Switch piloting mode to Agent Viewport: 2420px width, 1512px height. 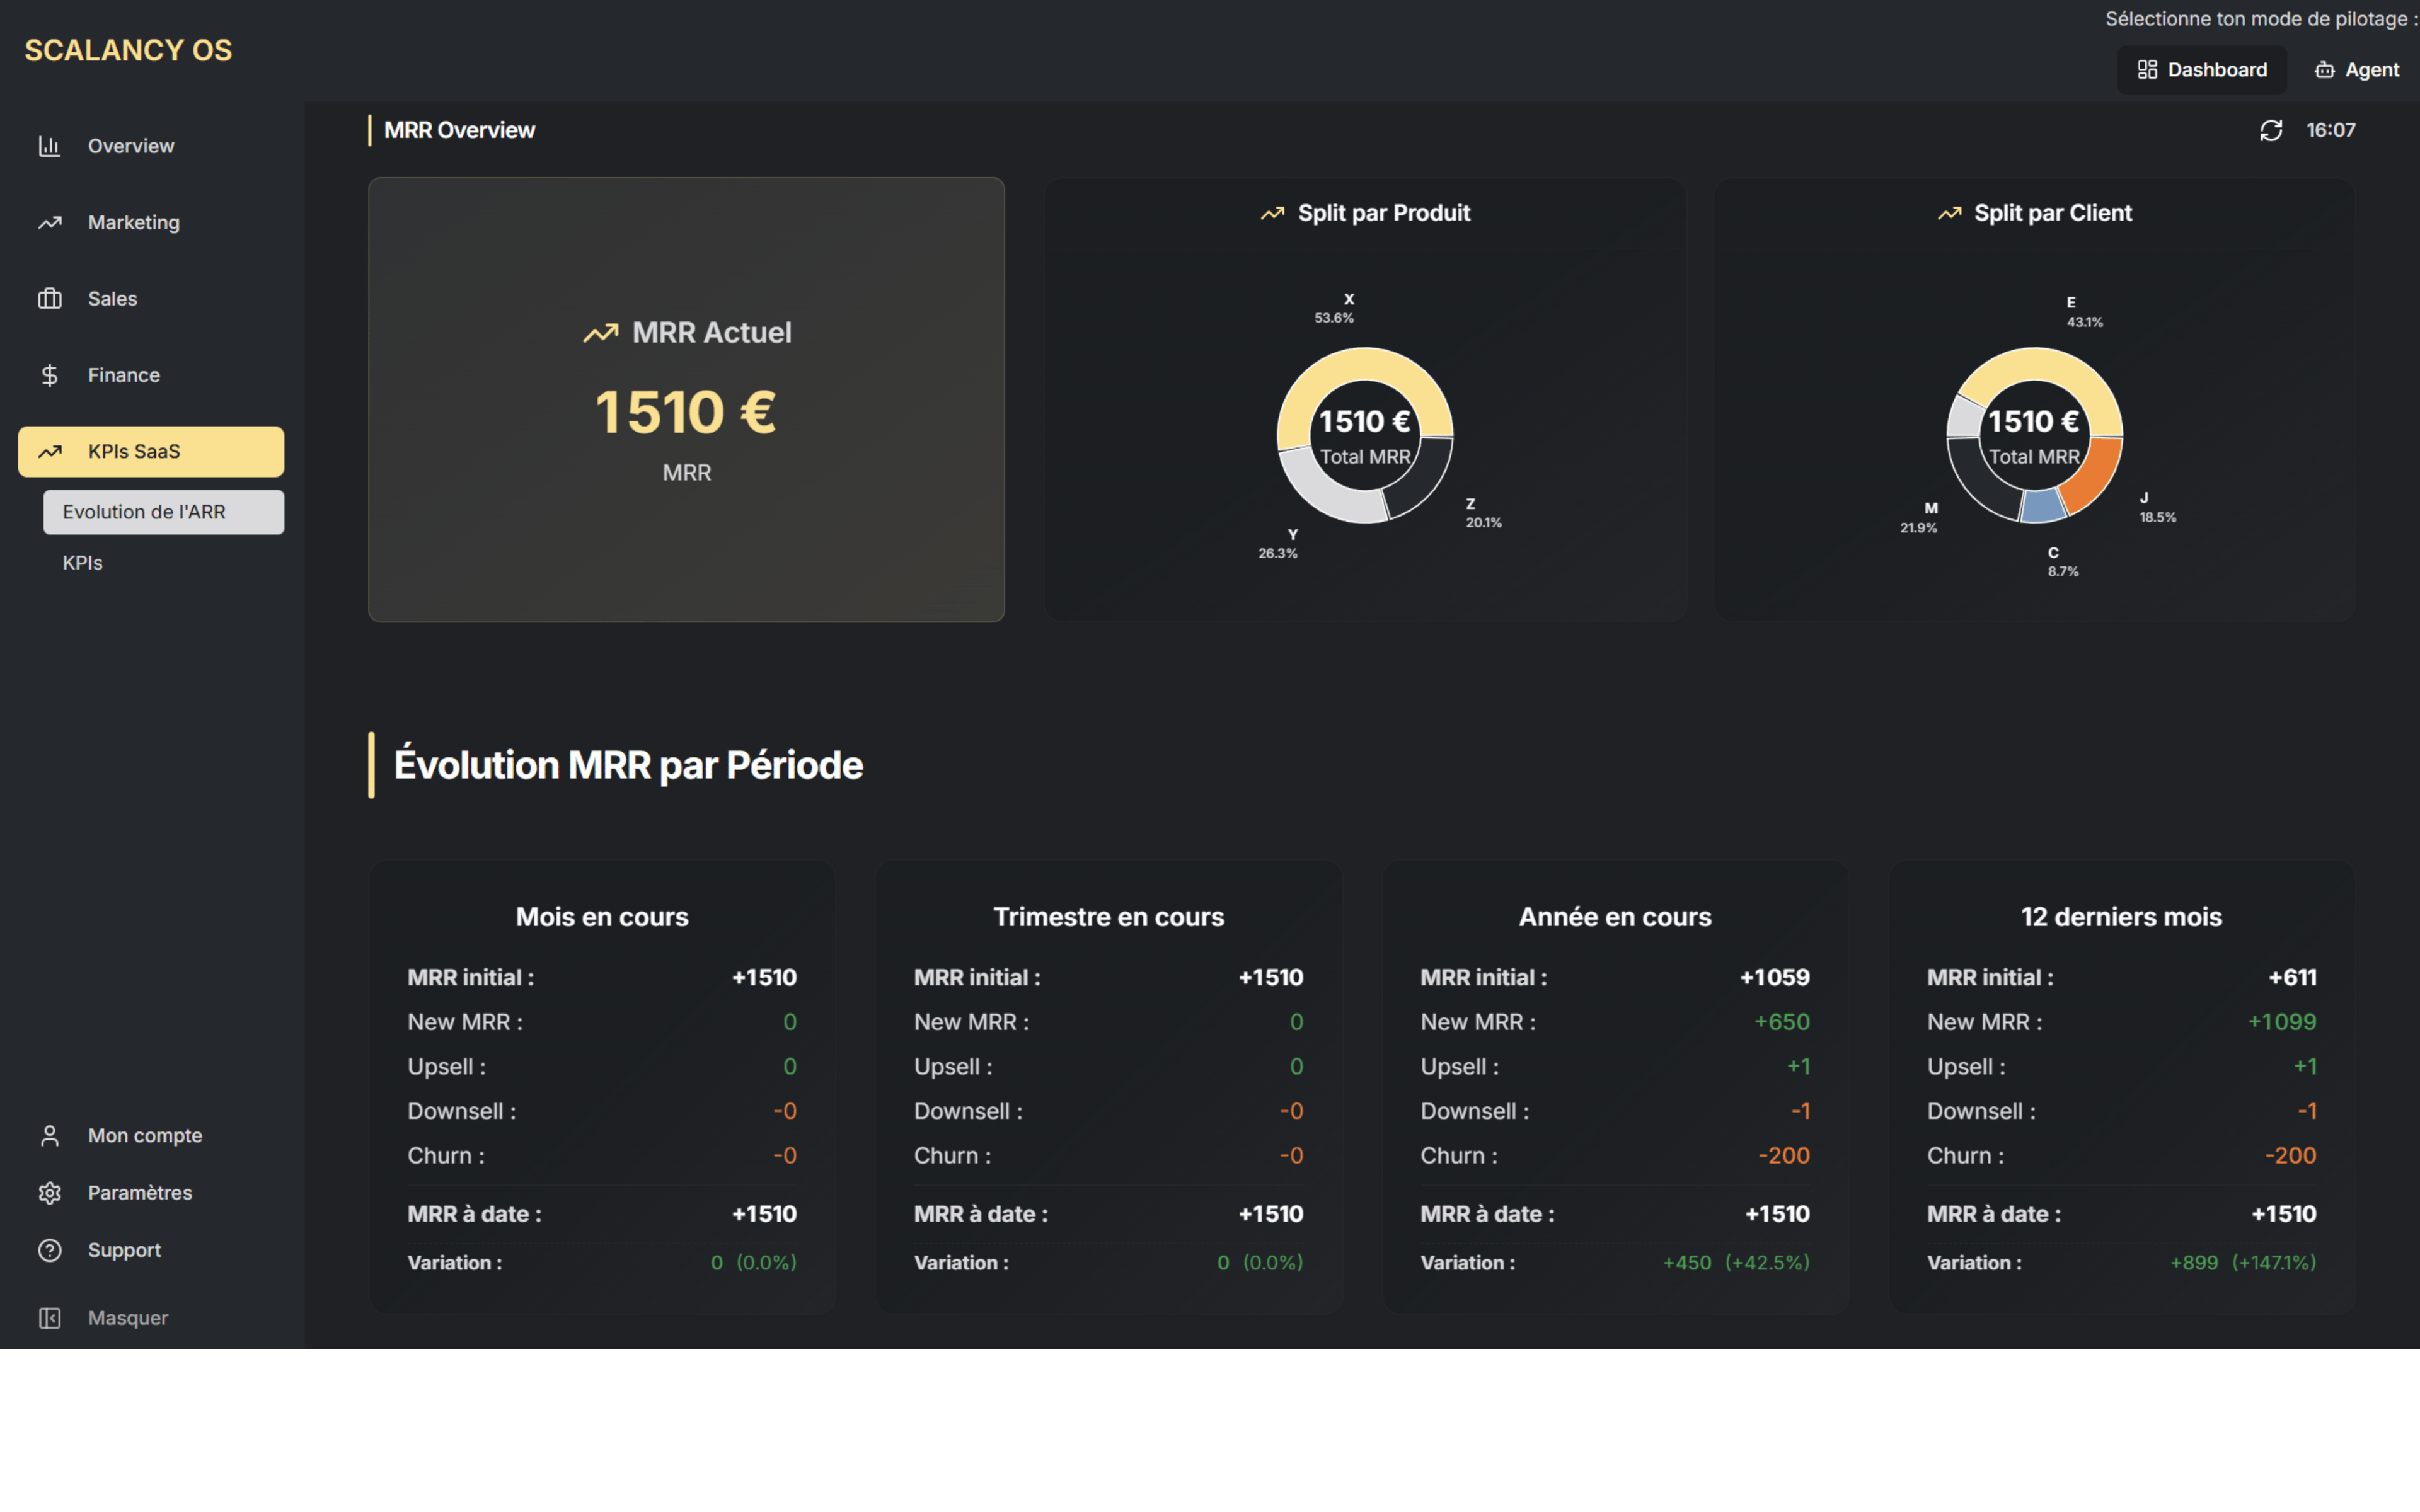(2357, 69)
